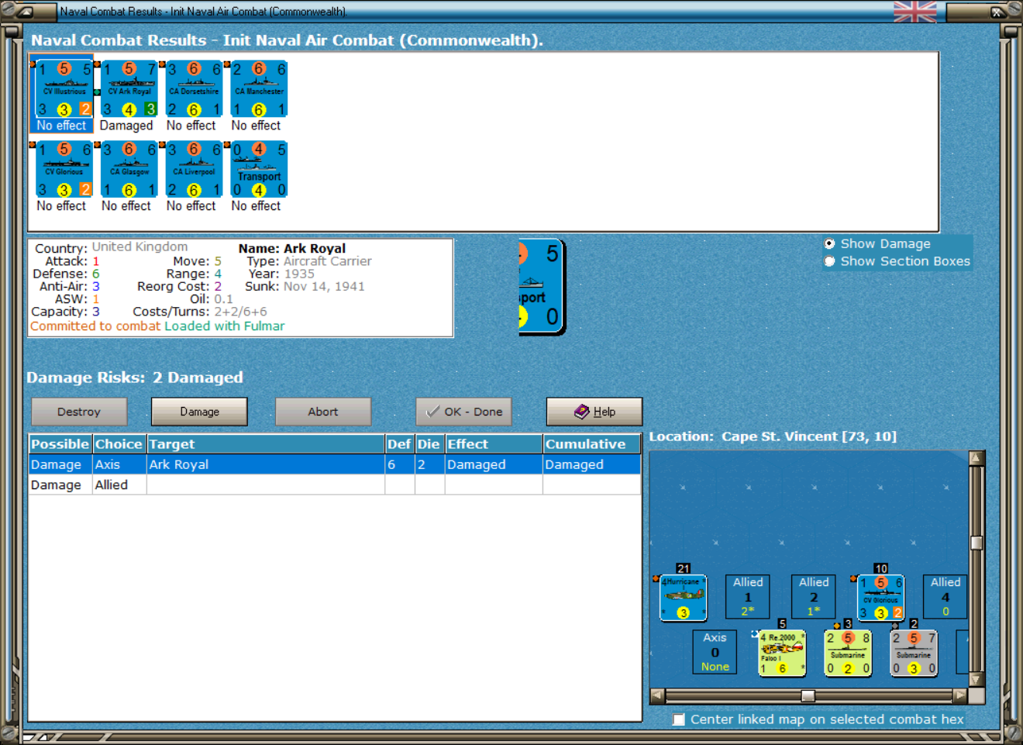Select the Allied 2 section box

[x=814, y=596]
